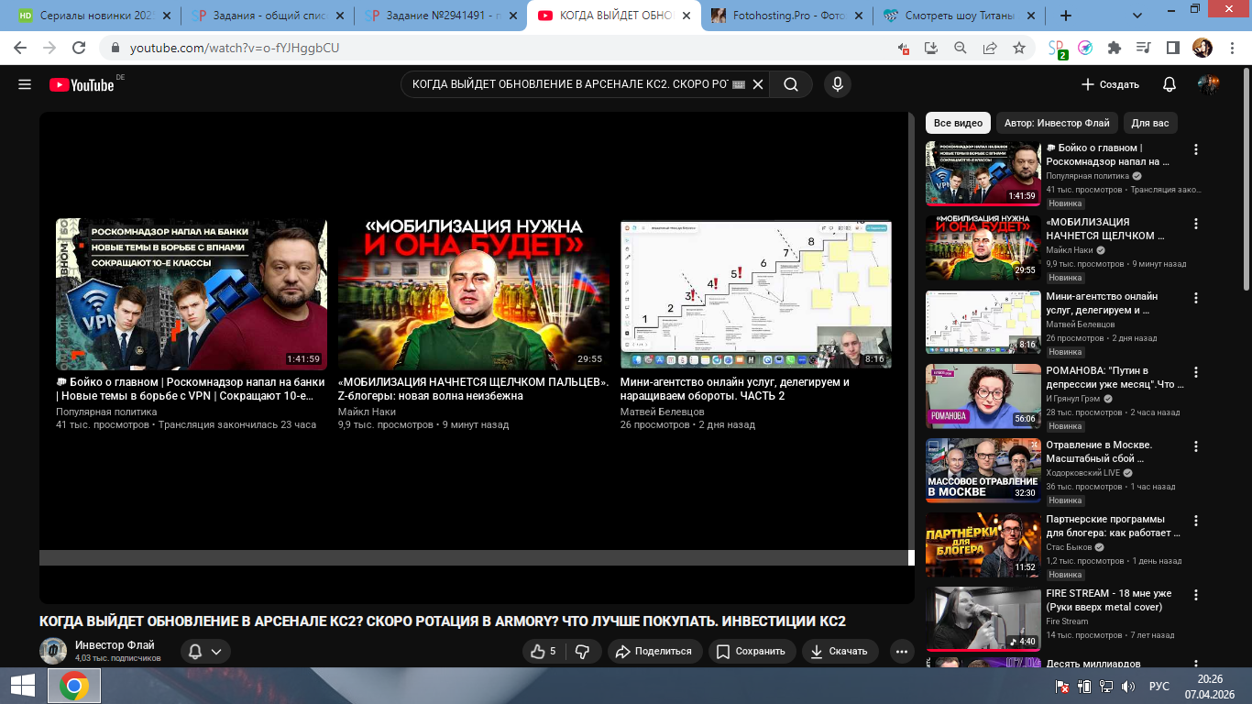Image resolution: width=1252 pixels, height=704 pixels.
Task: Dislike the video with thumbs down
Action: click(582, 651)
